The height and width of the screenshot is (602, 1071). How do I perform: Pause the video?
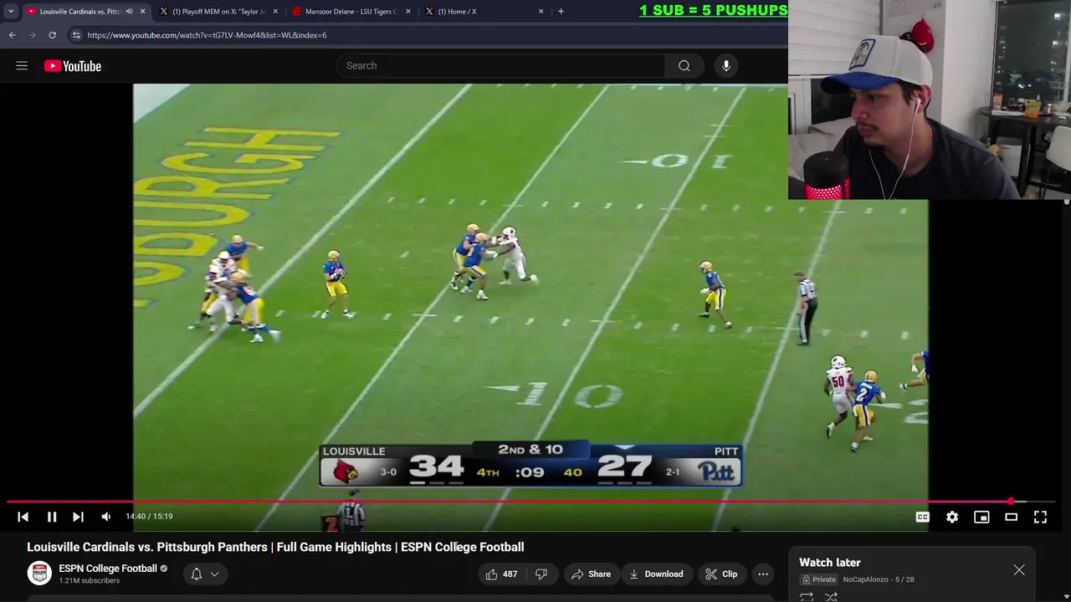point(51,517)
